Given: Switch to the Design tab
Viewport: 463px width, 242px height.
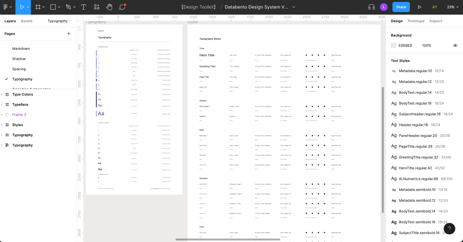Looking at the screenshot, I should coord(397,21).
